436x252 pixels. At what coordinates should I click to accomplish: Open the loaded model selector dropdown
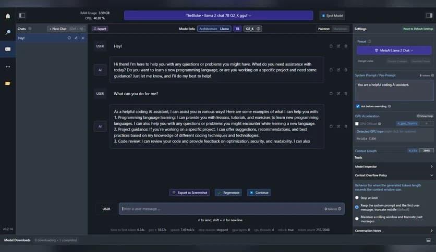[218, 16]
